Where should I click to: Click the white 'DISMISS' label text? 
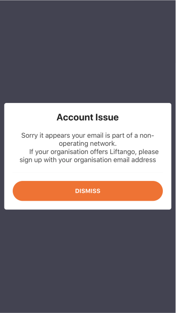(88, 191)
